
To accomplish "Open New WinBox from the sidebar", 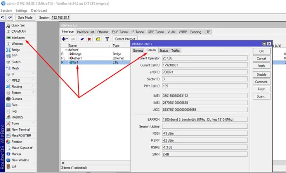I will pyautogui.click(x=21, y=160).
